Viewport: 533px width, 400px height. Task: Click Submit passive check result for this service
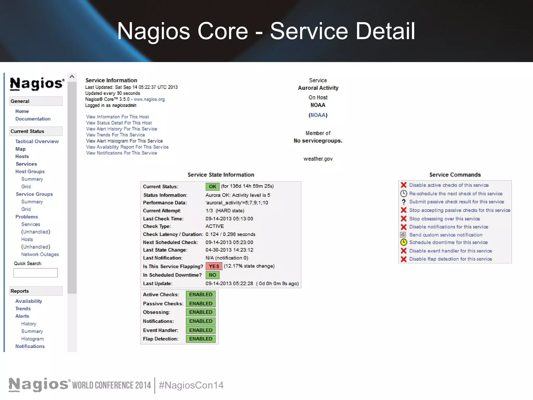click(x=457, y=202)
